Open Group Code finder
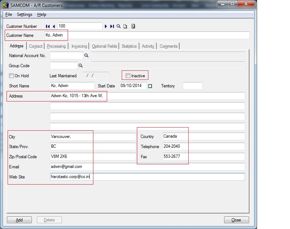Image resolution: width=290 pixels, height=229 pixels. coord(80,65)
